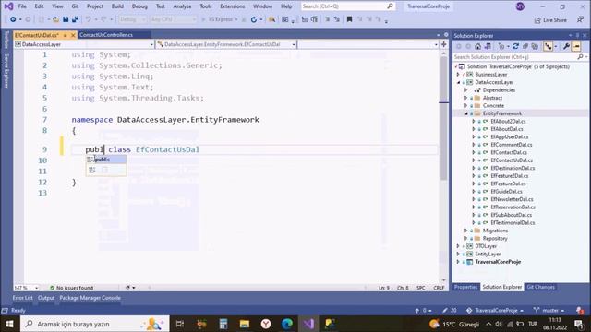Viewport: 591px width, 332px height.
Task: Click the Navigate Backward arrow icon
Action: [13, 19]
